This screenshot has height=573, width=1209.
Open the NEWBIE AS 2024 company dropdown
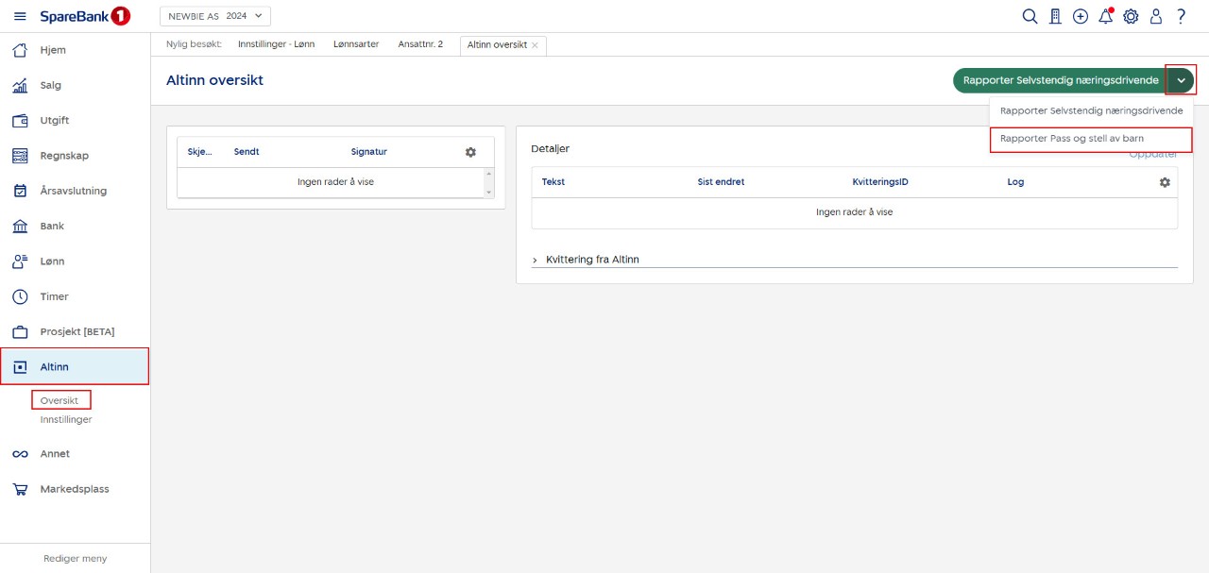click(x=215, y=16)
